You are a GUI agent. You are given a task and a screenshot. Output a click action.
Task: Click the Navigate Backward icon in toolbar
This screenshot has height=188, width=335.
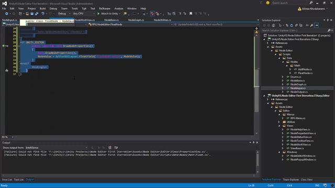pos(7,14)
